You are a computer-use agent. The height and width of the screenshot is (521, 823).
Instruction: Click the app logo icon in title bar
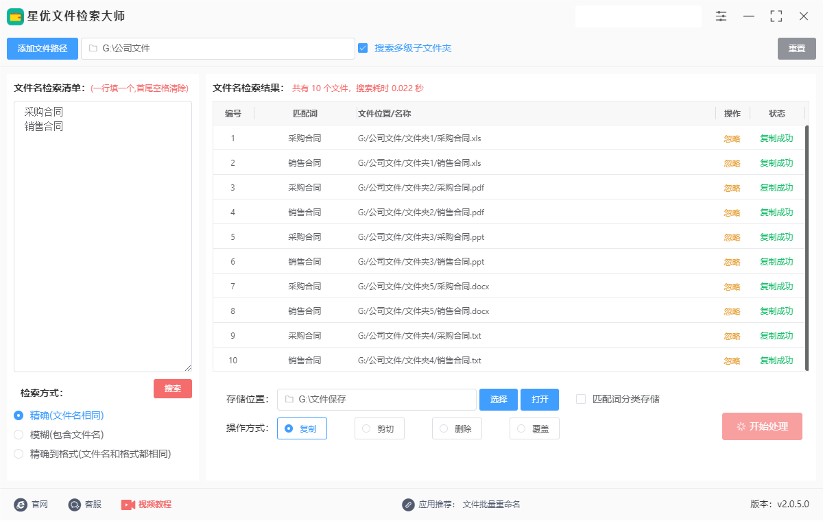[x=15, y=16]
